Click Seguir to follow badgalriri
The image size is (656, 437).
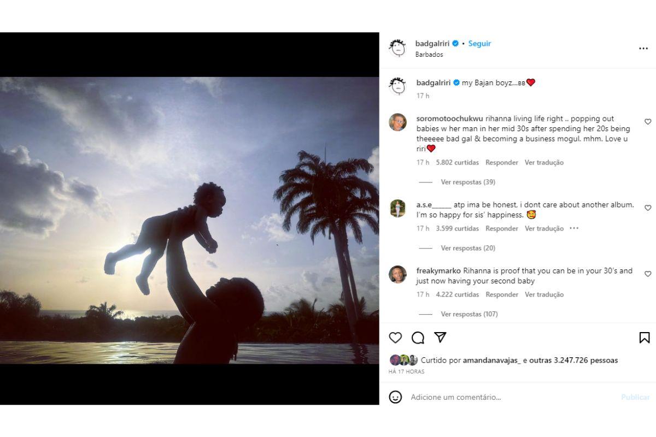click(x=479, y=44)
